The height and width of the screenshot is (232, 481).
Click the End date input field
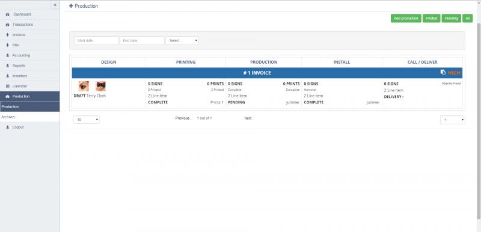pos(142,40)
